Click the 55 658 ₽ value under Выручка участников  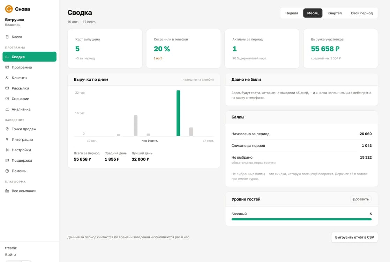325,49
